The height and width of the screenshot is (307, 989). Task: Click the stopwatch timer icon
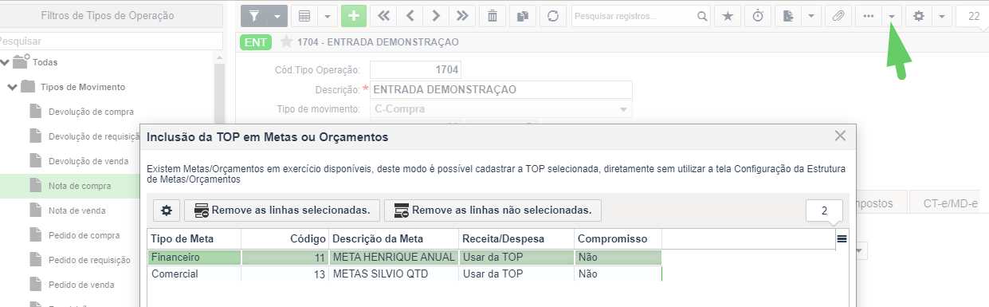coord(758,15)
